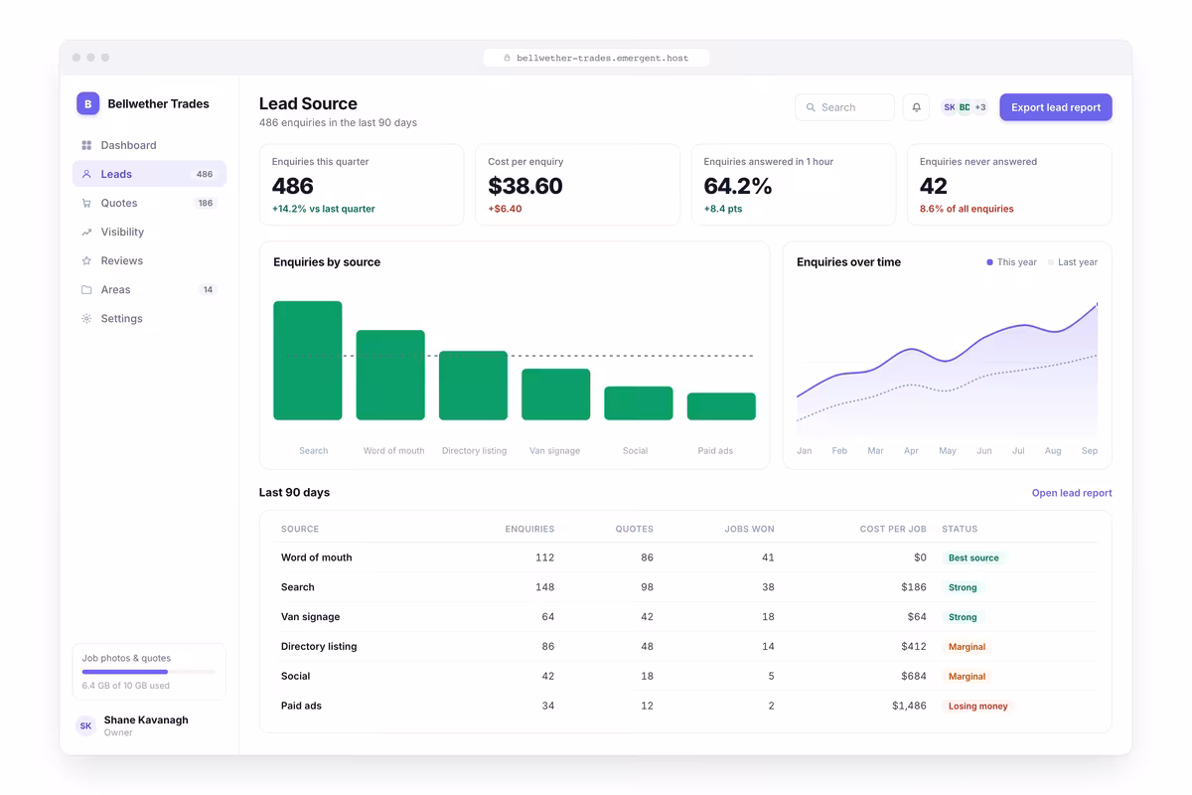
Task: Click the Losing money status badge
Action: click(x=977, y=706)
